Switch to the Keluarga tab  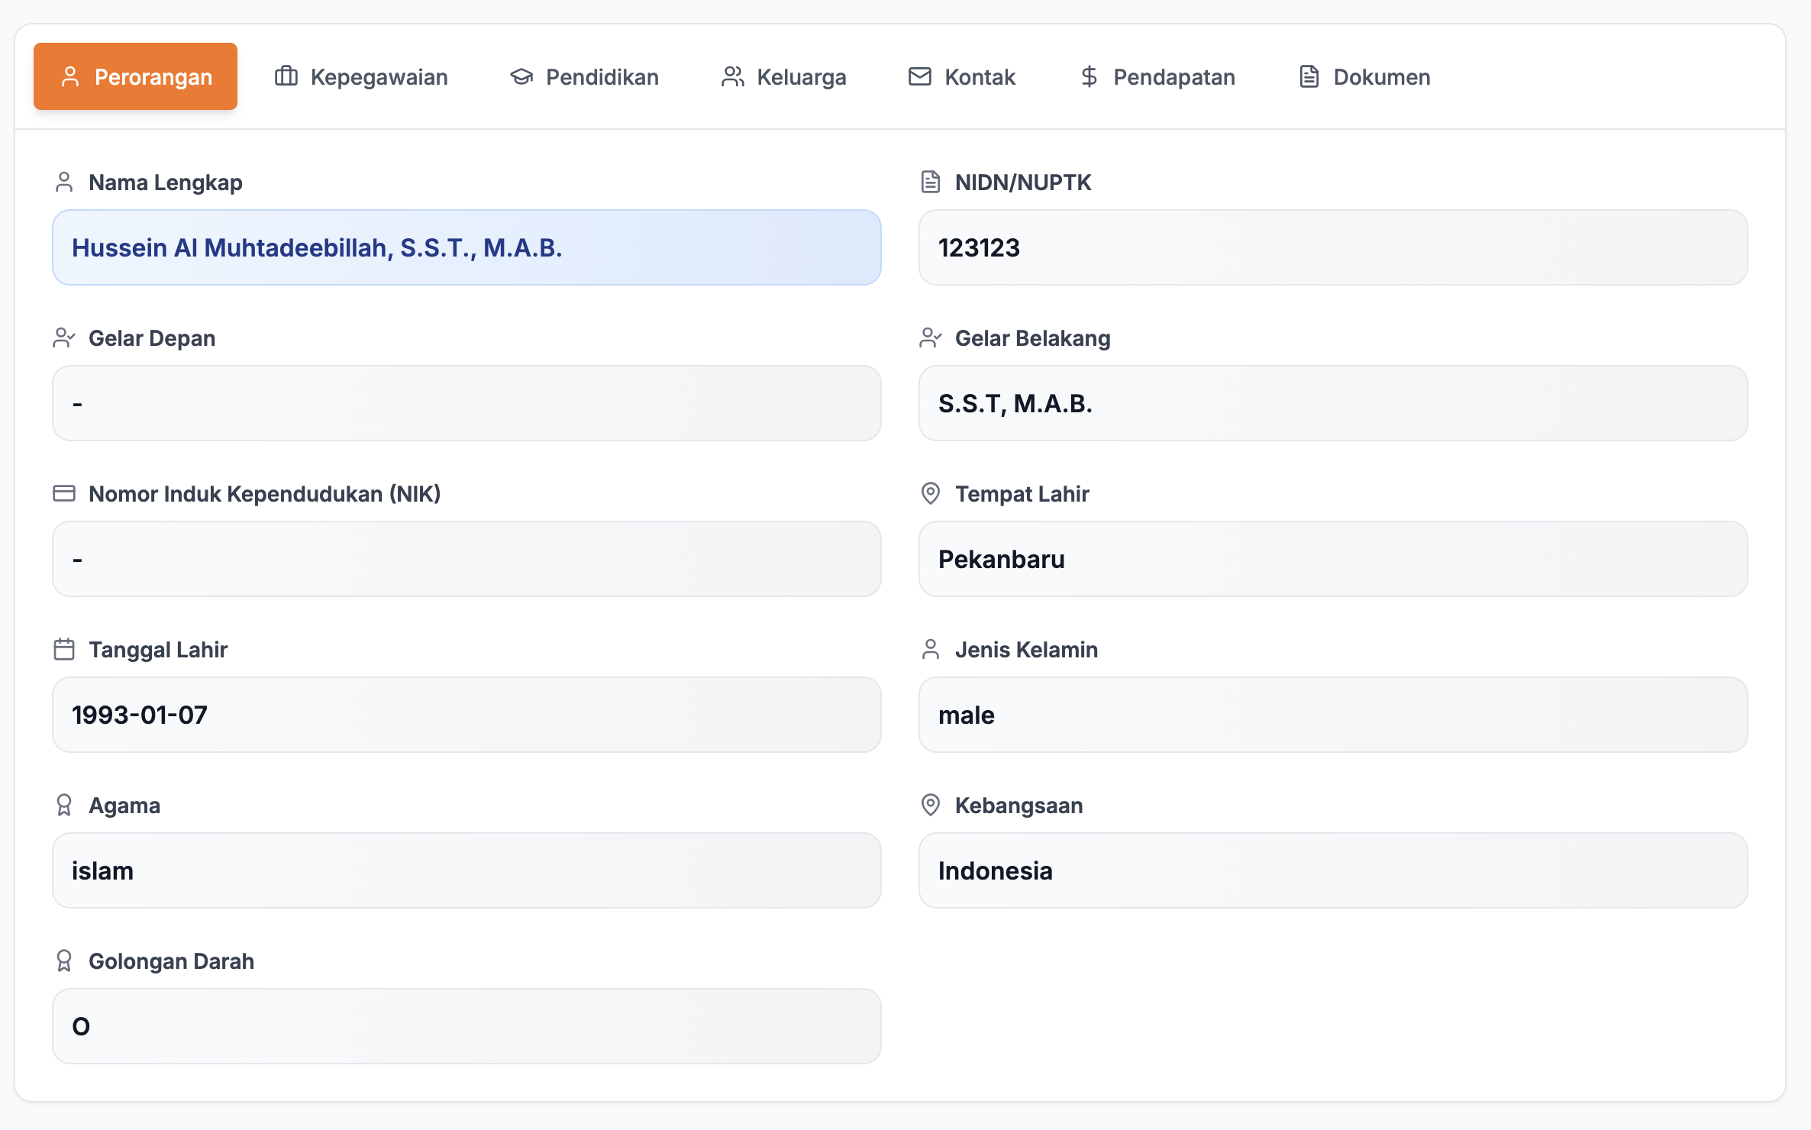tap(784, 76)
